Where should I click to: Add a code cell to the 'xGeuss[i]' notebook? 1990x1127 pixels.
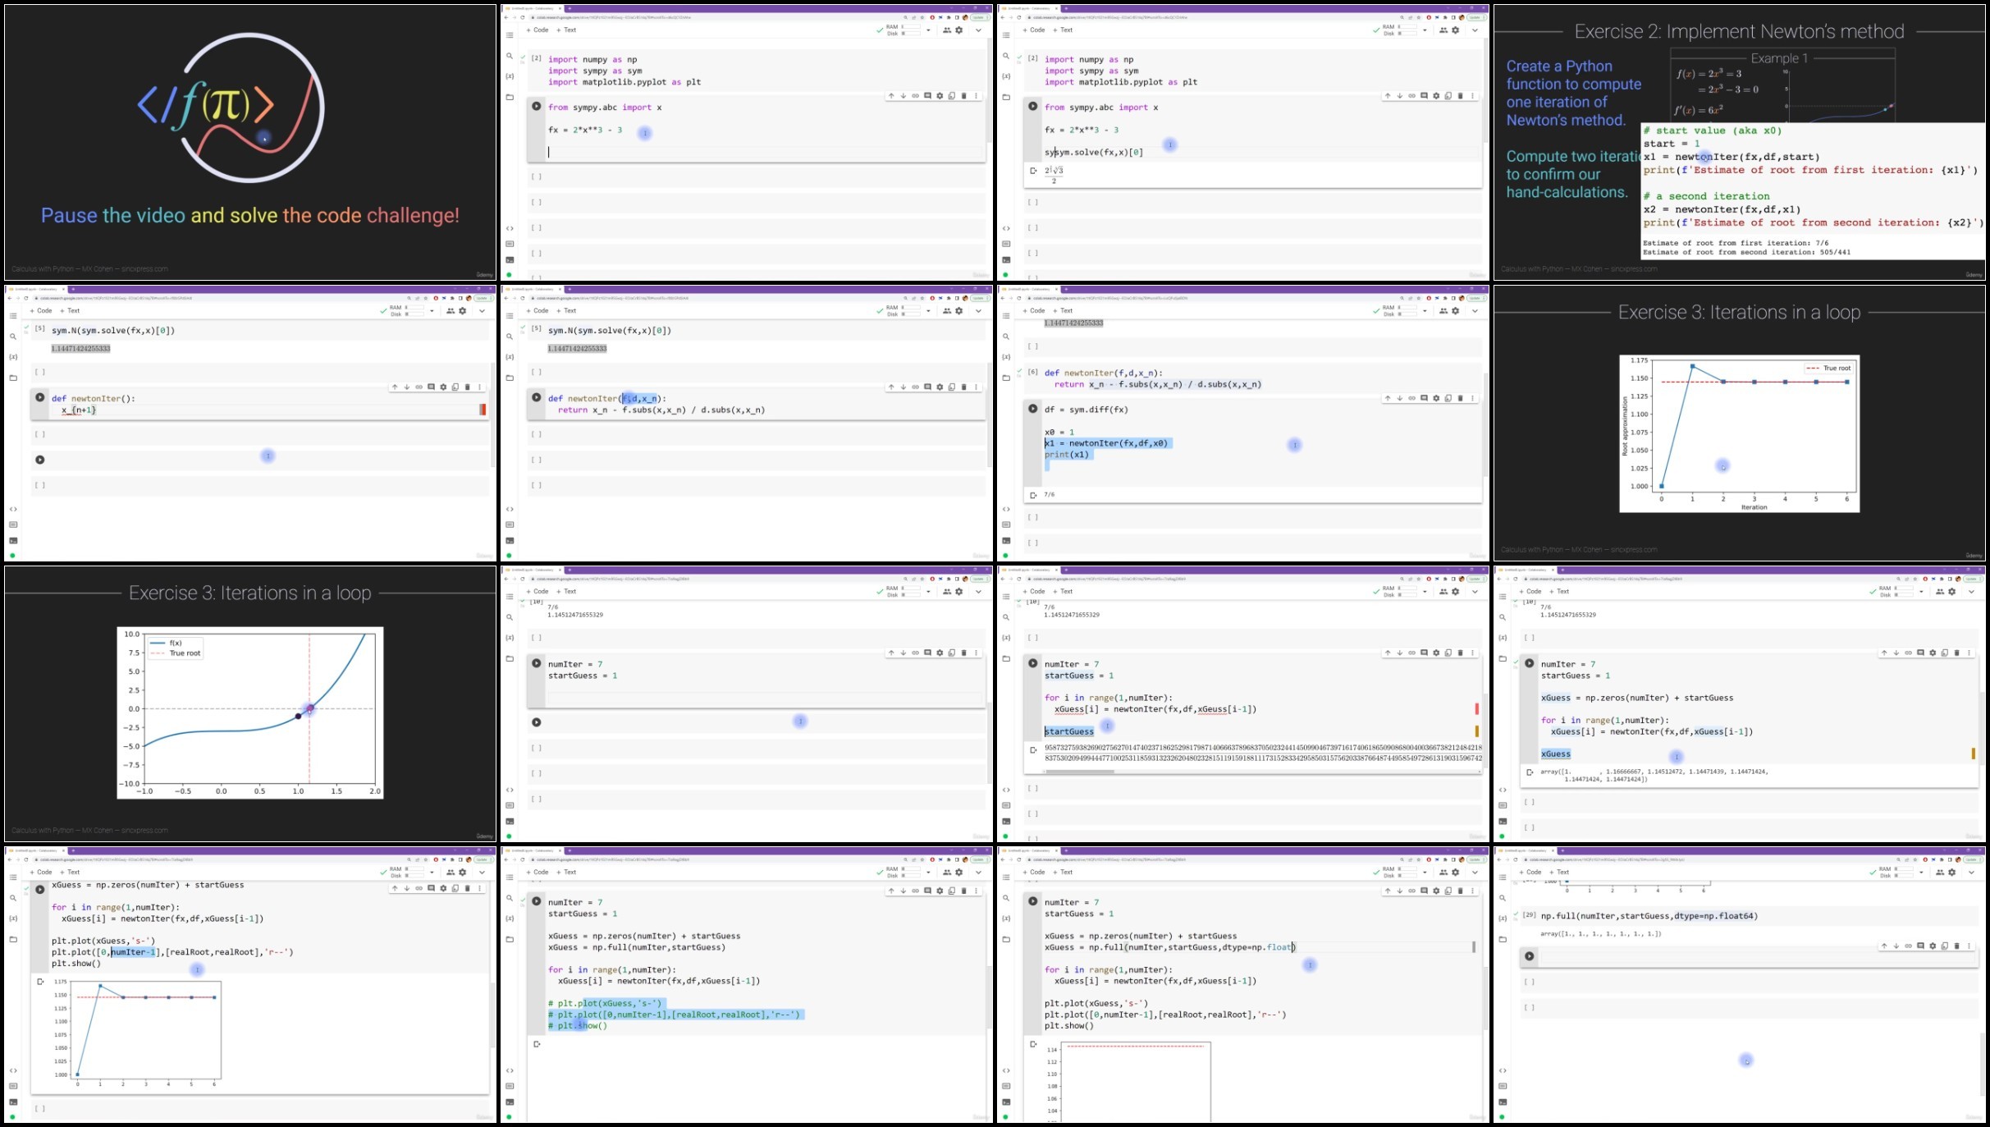(1034, 592)
